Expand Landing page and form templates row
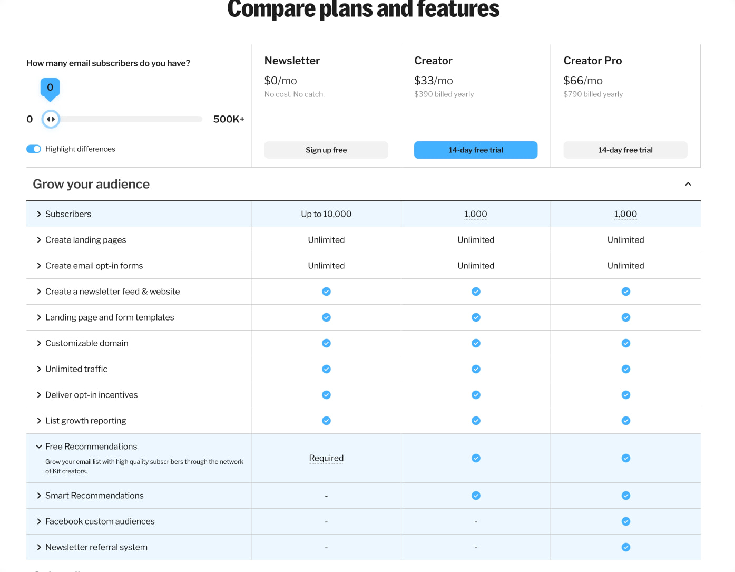 pyautogui.click(x=39, y=317)
